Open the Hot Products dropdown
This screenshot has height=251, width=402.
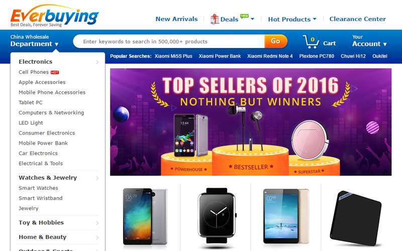292,19
